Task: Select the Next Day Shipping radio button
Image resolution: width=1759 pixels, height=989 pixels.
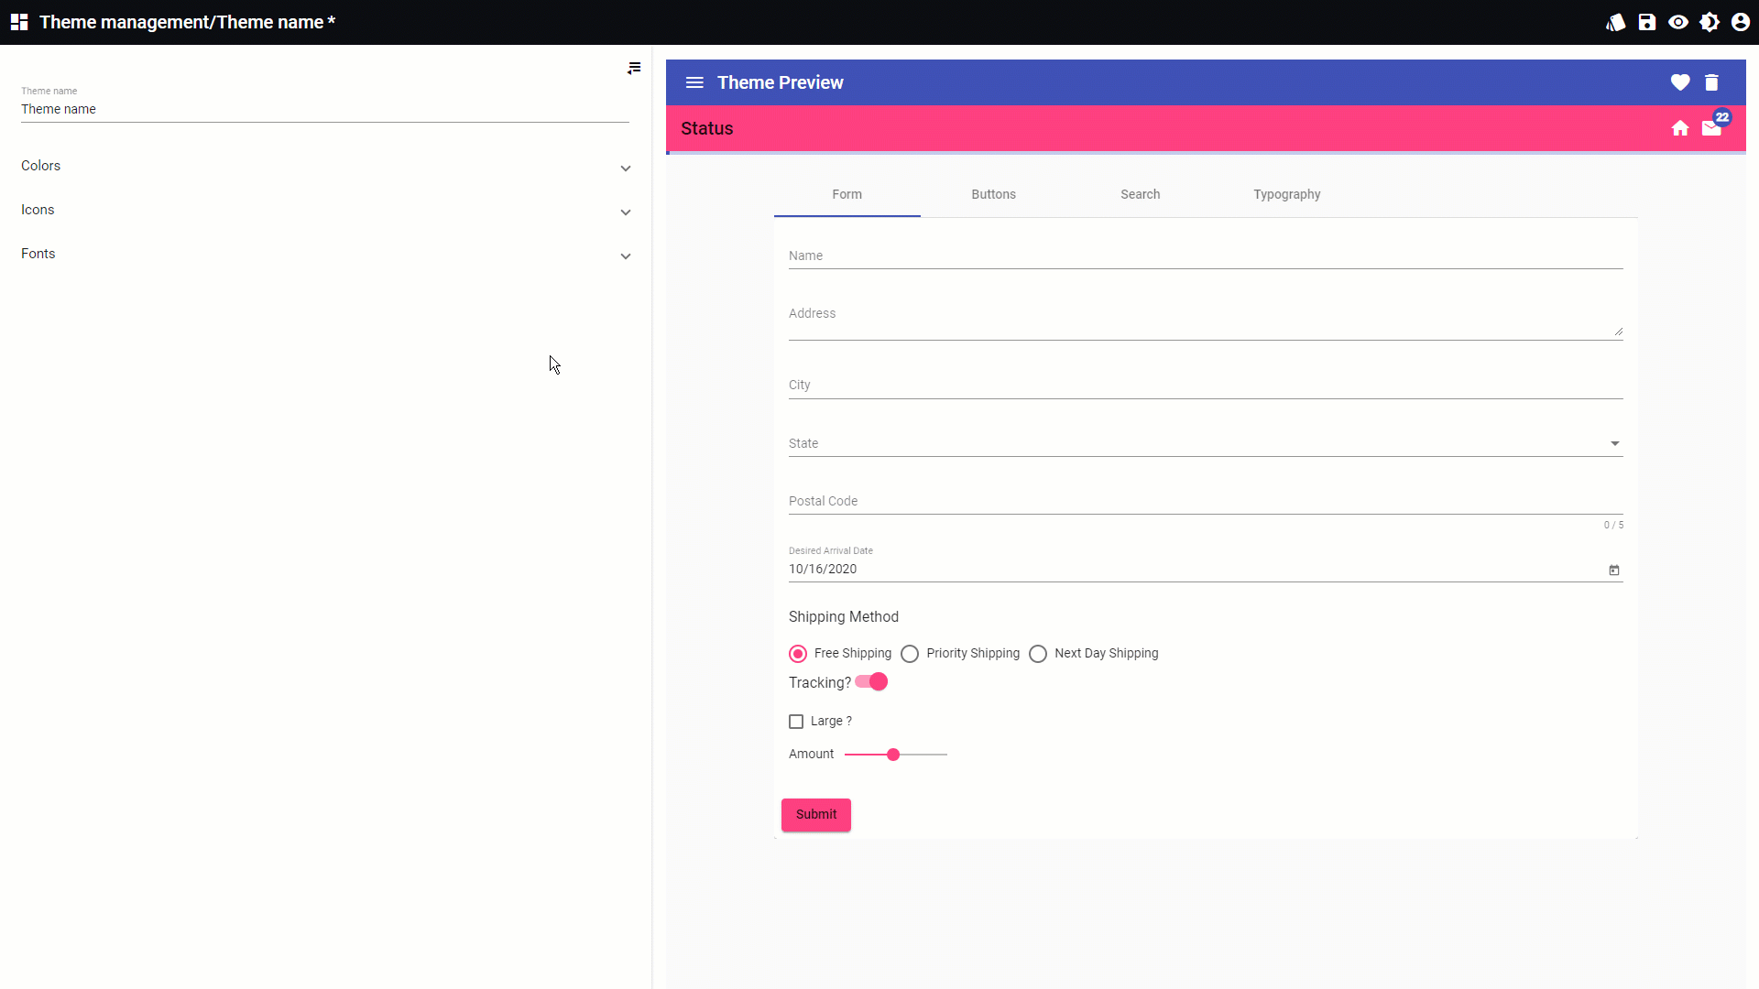Action: [1038, 654]
